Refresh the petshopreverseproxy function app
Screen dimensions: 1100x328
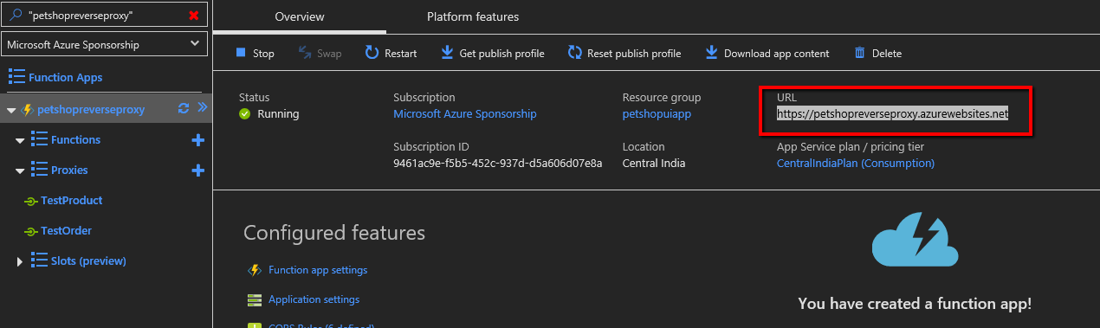pos(183,108)
